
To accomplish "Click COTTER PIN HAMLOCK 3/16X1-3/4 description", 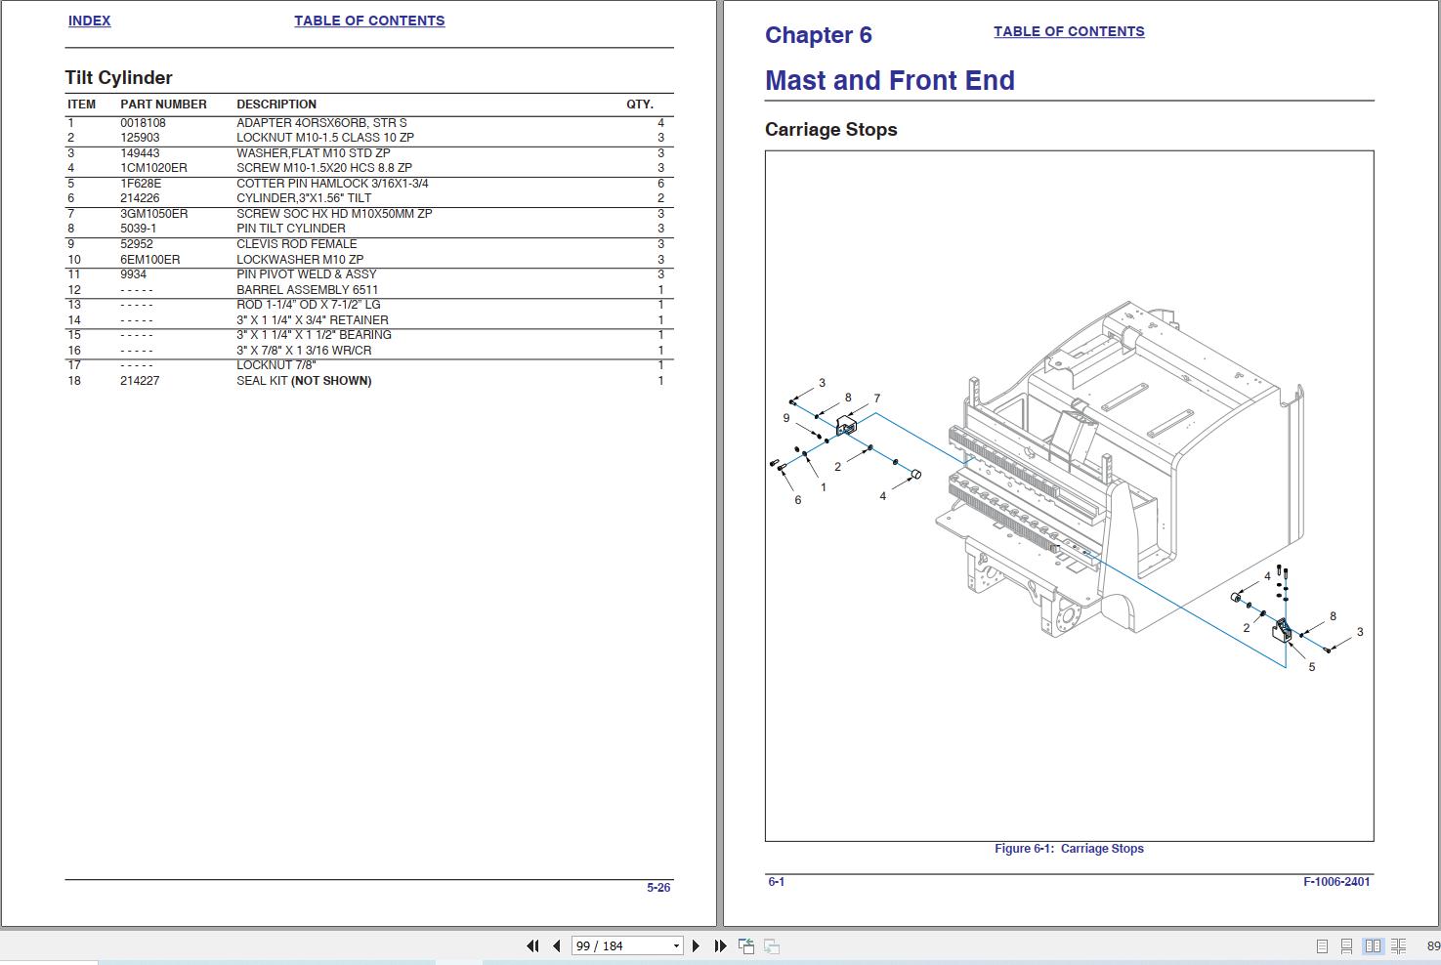I will (332, 184).
